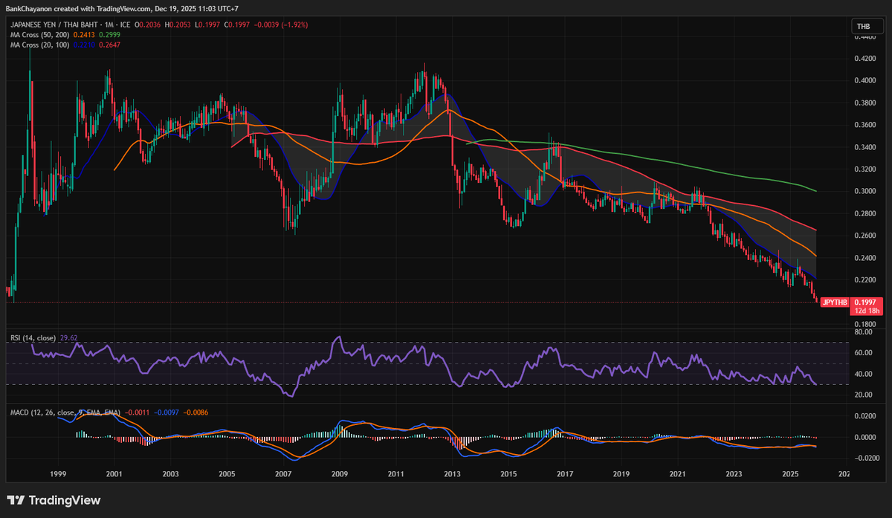Click the 0.1997 current price label
The width and height of the screenshot is (892, 518).
coord(865,302)
